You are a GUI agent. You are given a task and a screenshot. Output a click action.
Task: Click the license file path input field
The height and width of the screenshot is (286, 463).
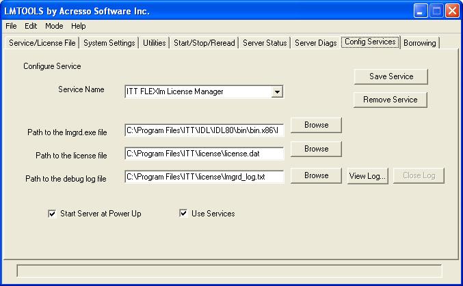click(204, 154)
